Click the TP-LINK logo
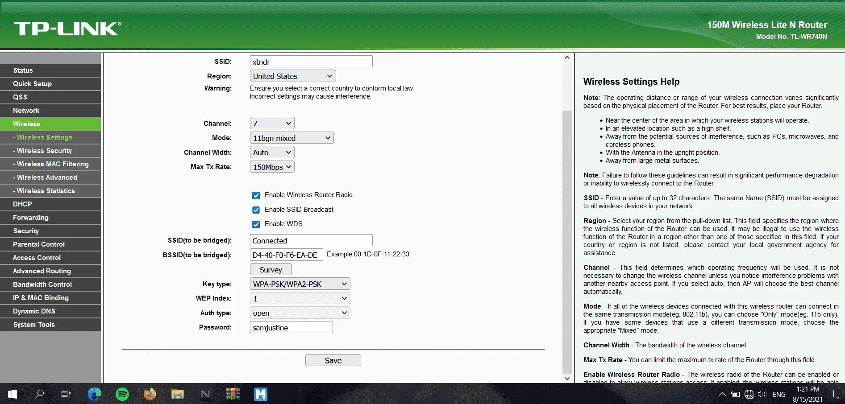This screenshot has width=845, height=404. [67, 29]
